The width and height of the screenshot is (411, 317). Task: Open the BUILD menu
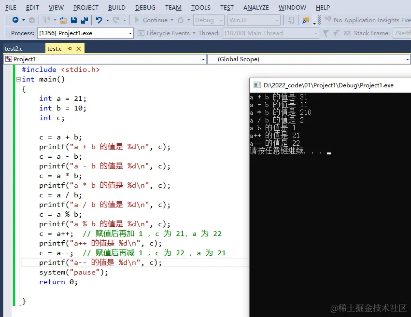click(117, 8)
